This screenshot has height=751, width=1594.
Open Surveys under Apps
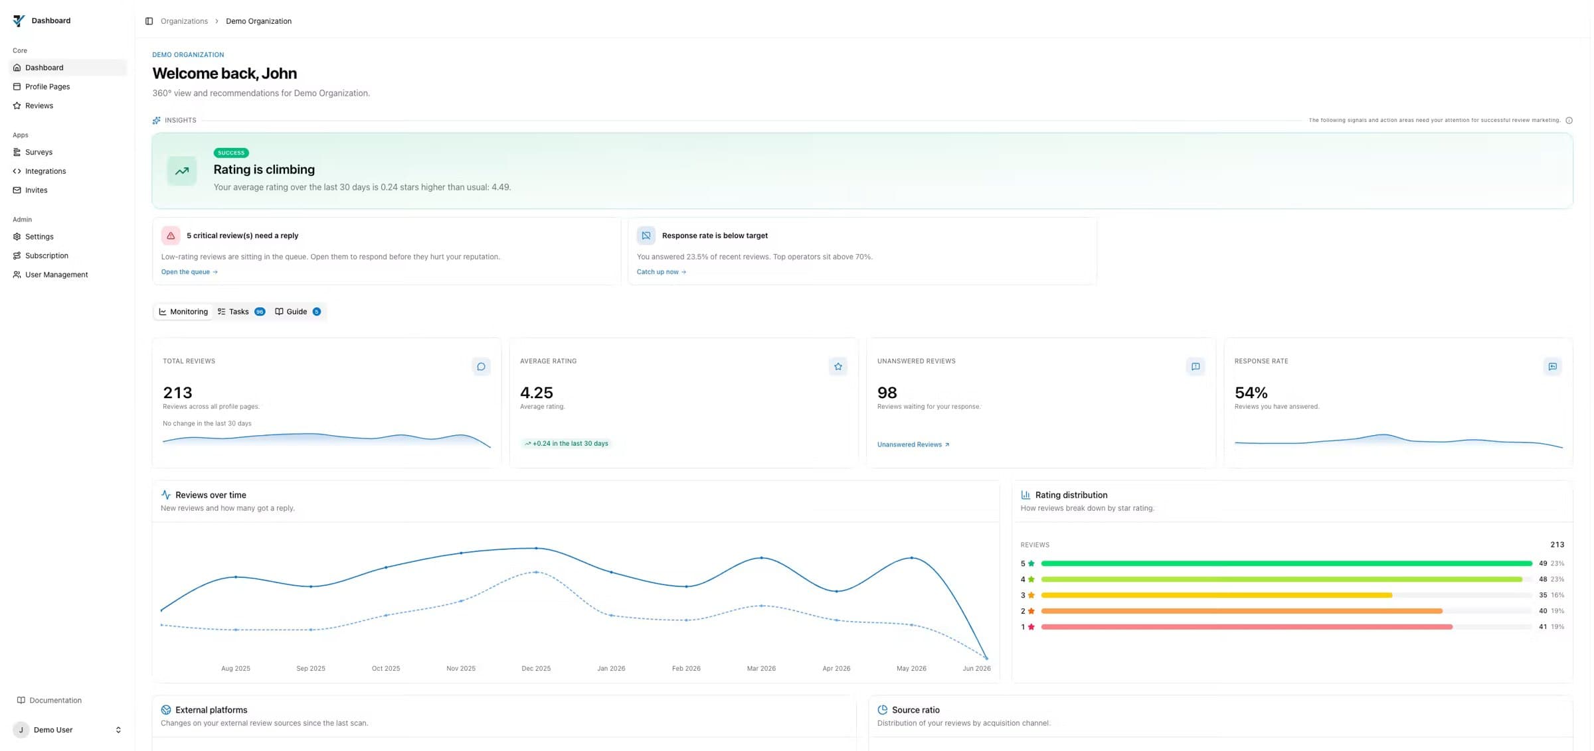[68, 153]
